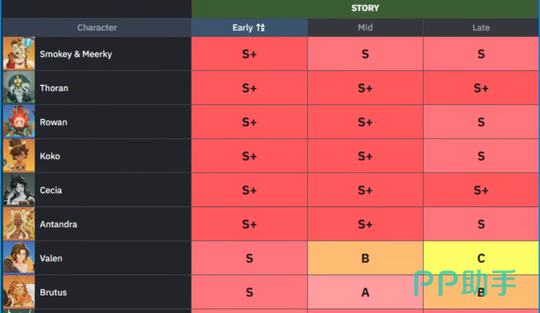
Task: Click Smokey & Meerky character portrait
Action: [x=19, y=54]
